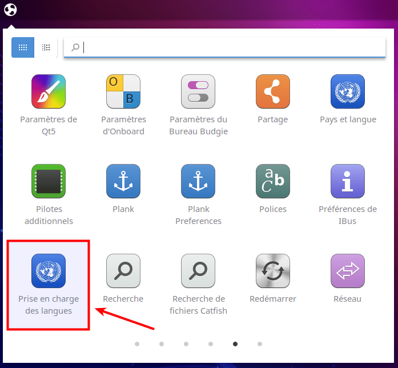The width and height of the screenshot is (398, 368).
Task: Go to the first page dot
Action: point(137,344)
